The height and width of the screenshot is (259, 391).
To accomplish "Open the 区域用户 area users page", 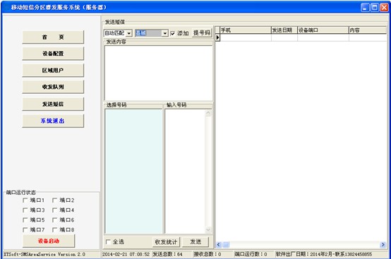I will tap(53, 71).
